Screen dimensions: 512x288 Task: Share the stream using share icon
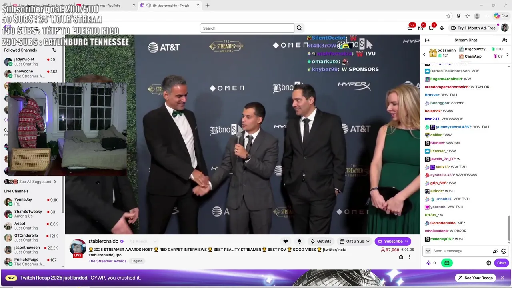(401, 257)
